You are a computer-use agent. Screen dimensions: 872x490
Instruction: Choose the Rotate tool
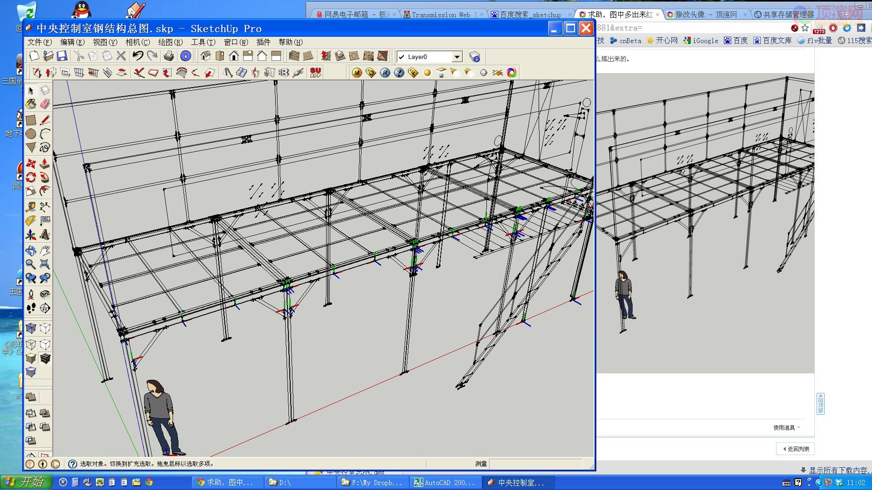coord(31,177)
